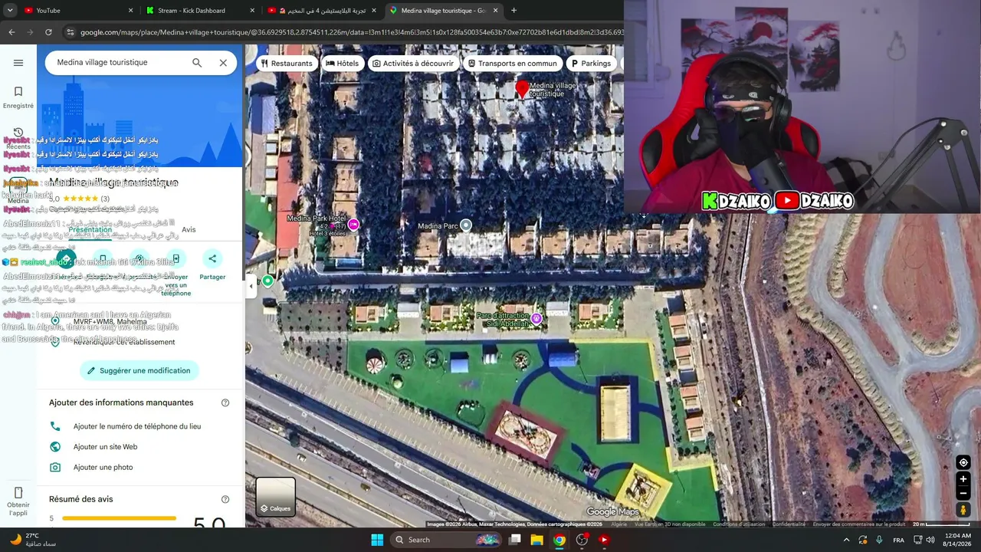Click the site info icon in address bar
The height and width of the screenshot is (552, 981).
click(x=70, y=32)
